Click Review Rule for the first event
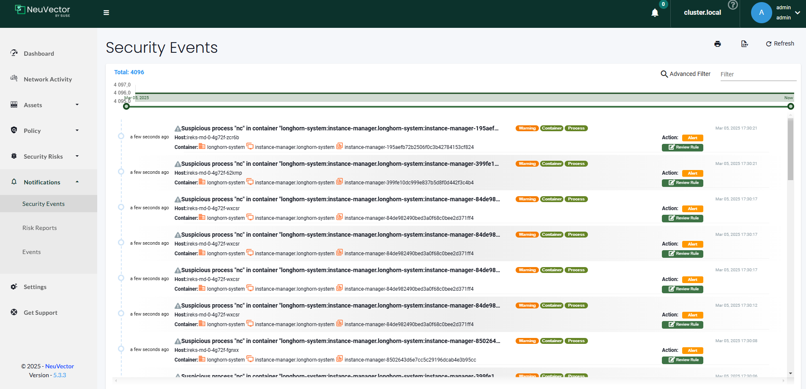Screen dimensions: 806x389 (682, 148)
